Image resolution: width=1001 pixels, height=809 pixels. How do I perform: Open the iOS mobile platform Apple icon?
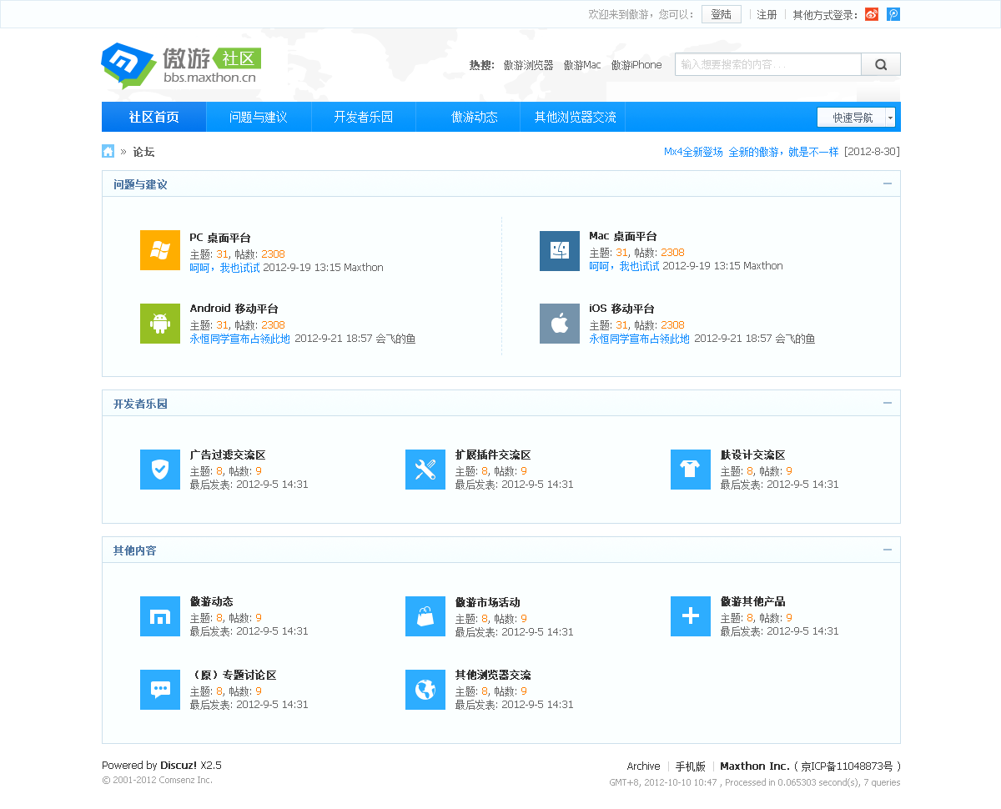[560, 324]
